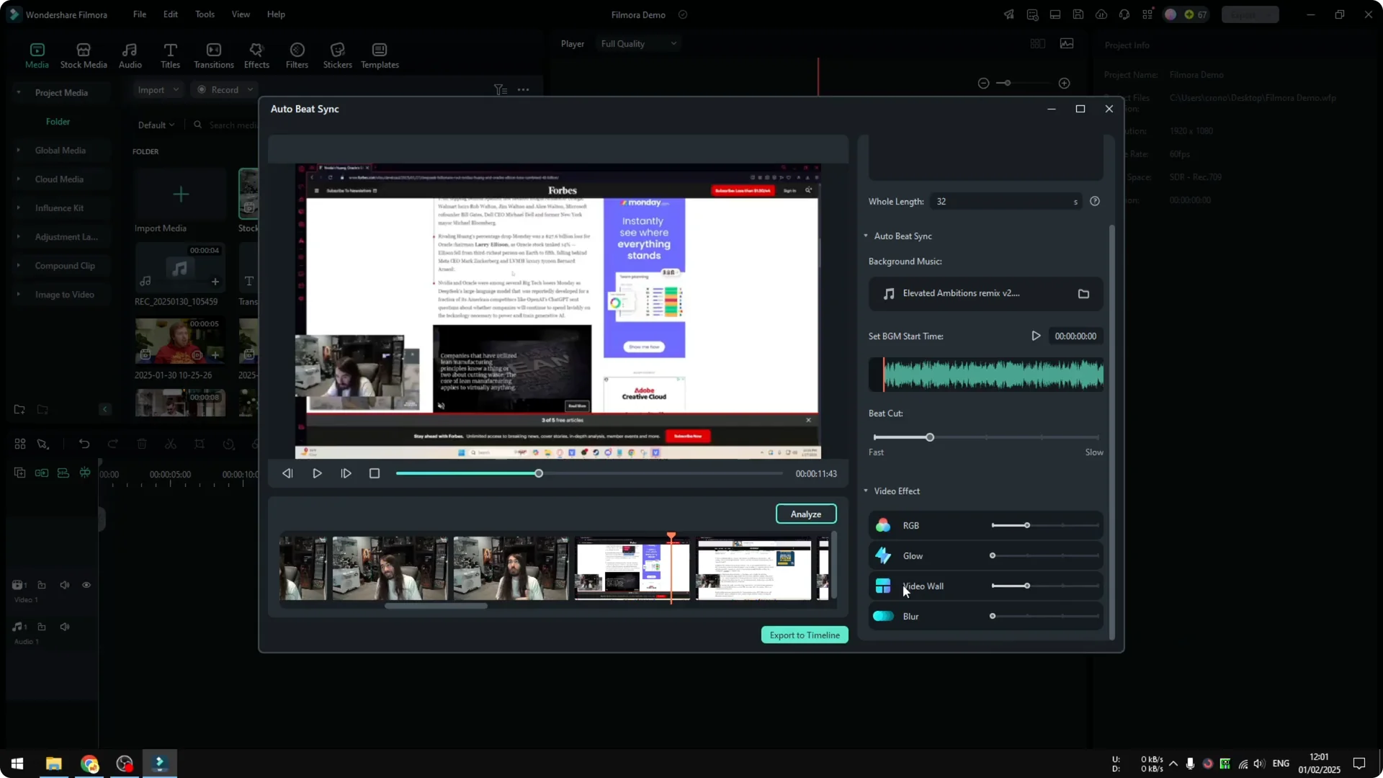Select the split scissors tool
The image size is (1383, 778).
[x=171, y=444]
